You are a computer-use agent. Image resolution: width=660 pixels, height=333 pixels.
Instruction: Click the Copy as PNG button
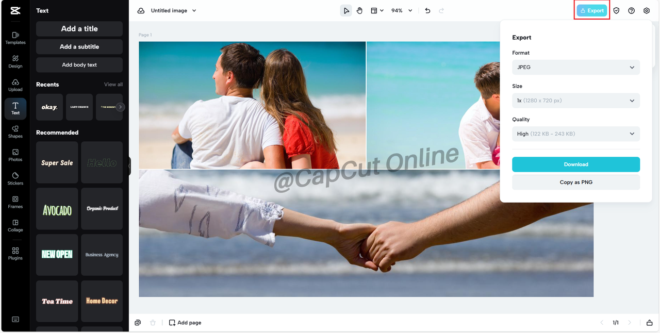576,182
